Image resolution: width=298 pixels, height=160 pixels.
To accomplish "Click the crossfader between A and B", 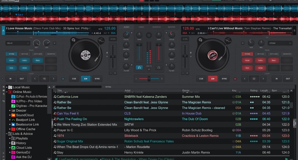I will (x=149, y=79).
